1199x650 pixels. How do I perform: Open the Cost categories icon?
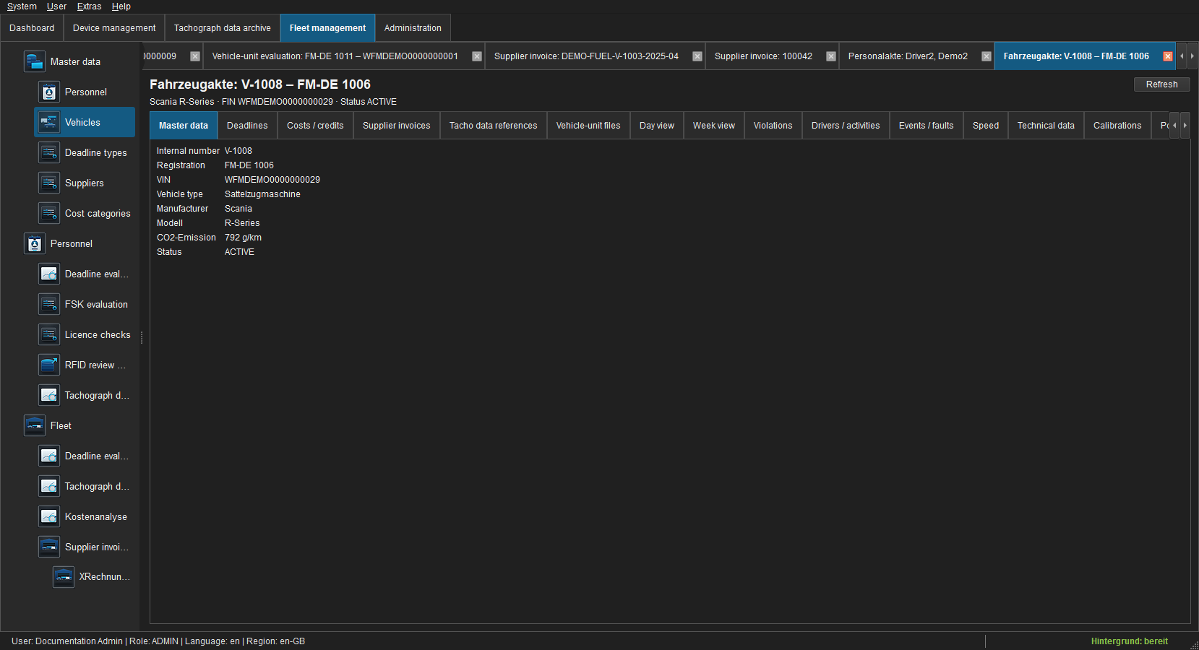(x=48, y=213)
